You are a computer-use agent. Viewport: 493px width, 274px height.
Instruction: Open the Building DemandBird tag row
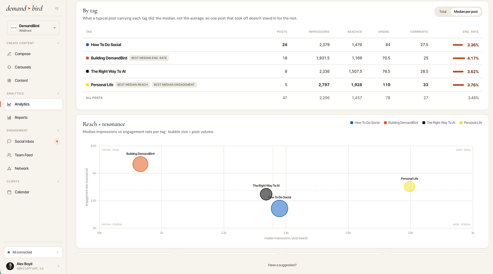pos(282,58)
